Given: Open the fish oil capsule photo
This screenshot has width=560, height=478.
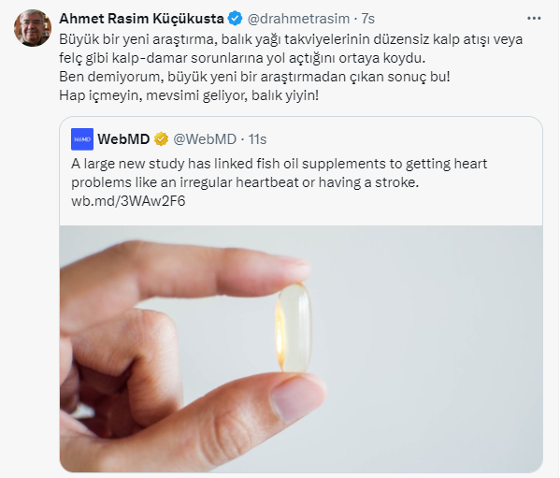Looking at the screenshot, I should 301,349.
